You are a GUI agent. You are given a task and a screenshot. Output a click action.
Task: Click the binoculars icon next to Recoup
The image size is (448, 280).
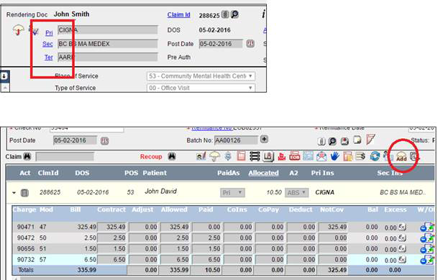click(172, 156)
